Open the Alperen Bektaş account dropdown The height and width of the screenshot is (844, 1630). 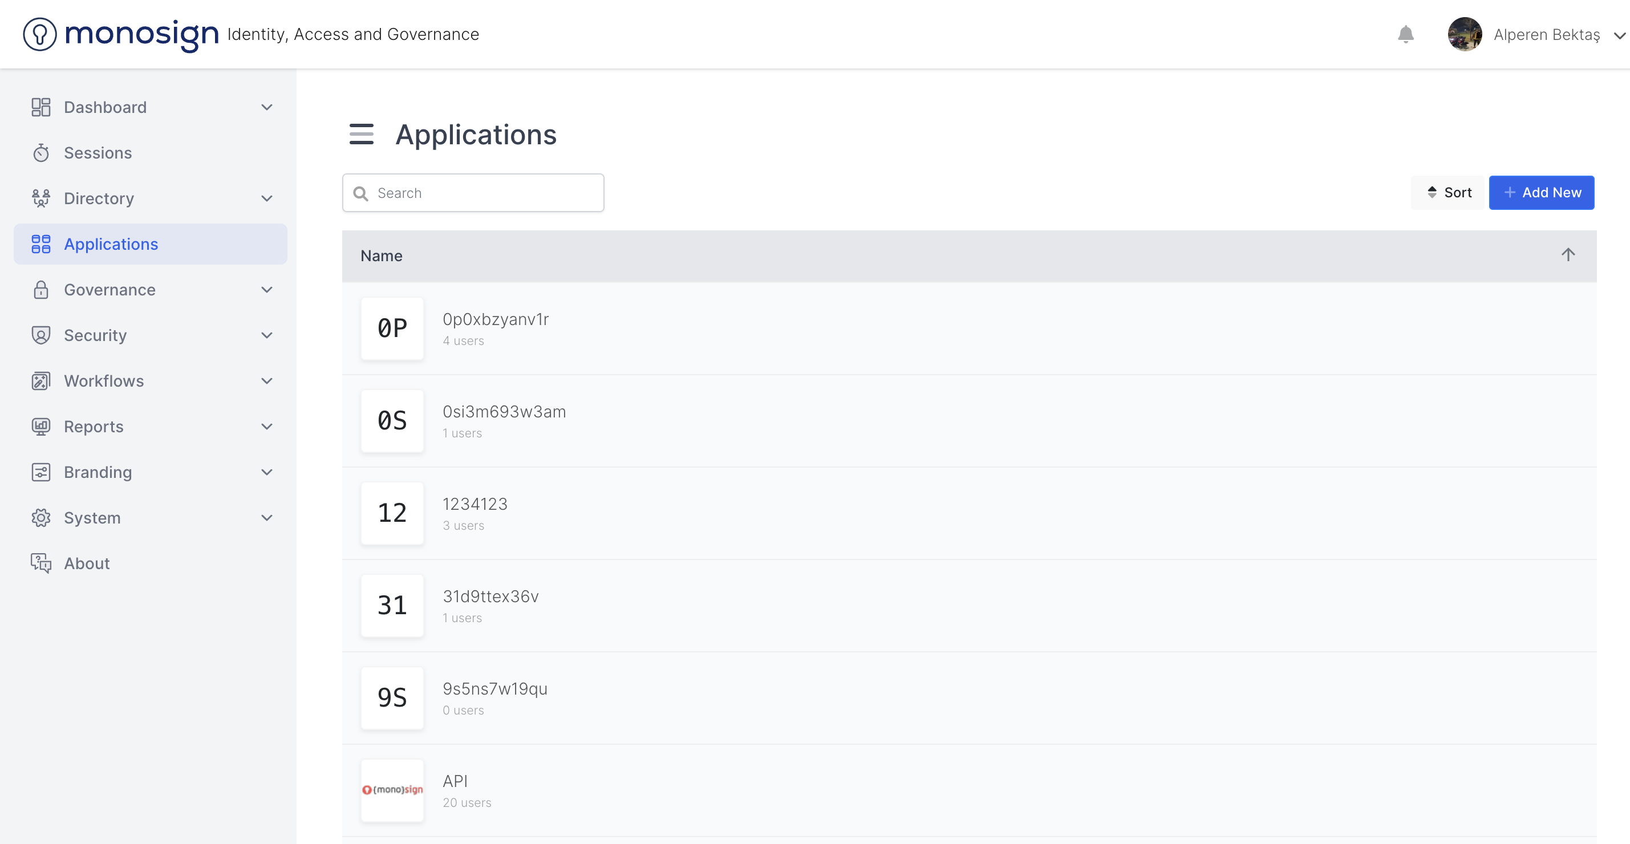[1619, 35]
